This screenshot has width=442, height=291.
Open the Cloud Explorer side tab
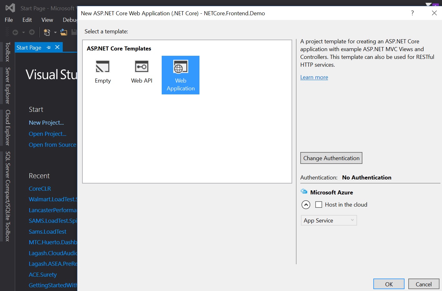tap(8, 128)
